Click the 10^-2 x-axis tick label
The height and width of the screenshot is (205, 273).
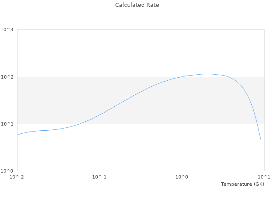click(17, 177)
